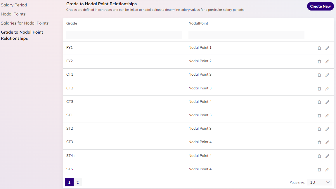Select the ST4+ grade cell
This screenshot has height=189, width=336.
(x=71, y=156)
